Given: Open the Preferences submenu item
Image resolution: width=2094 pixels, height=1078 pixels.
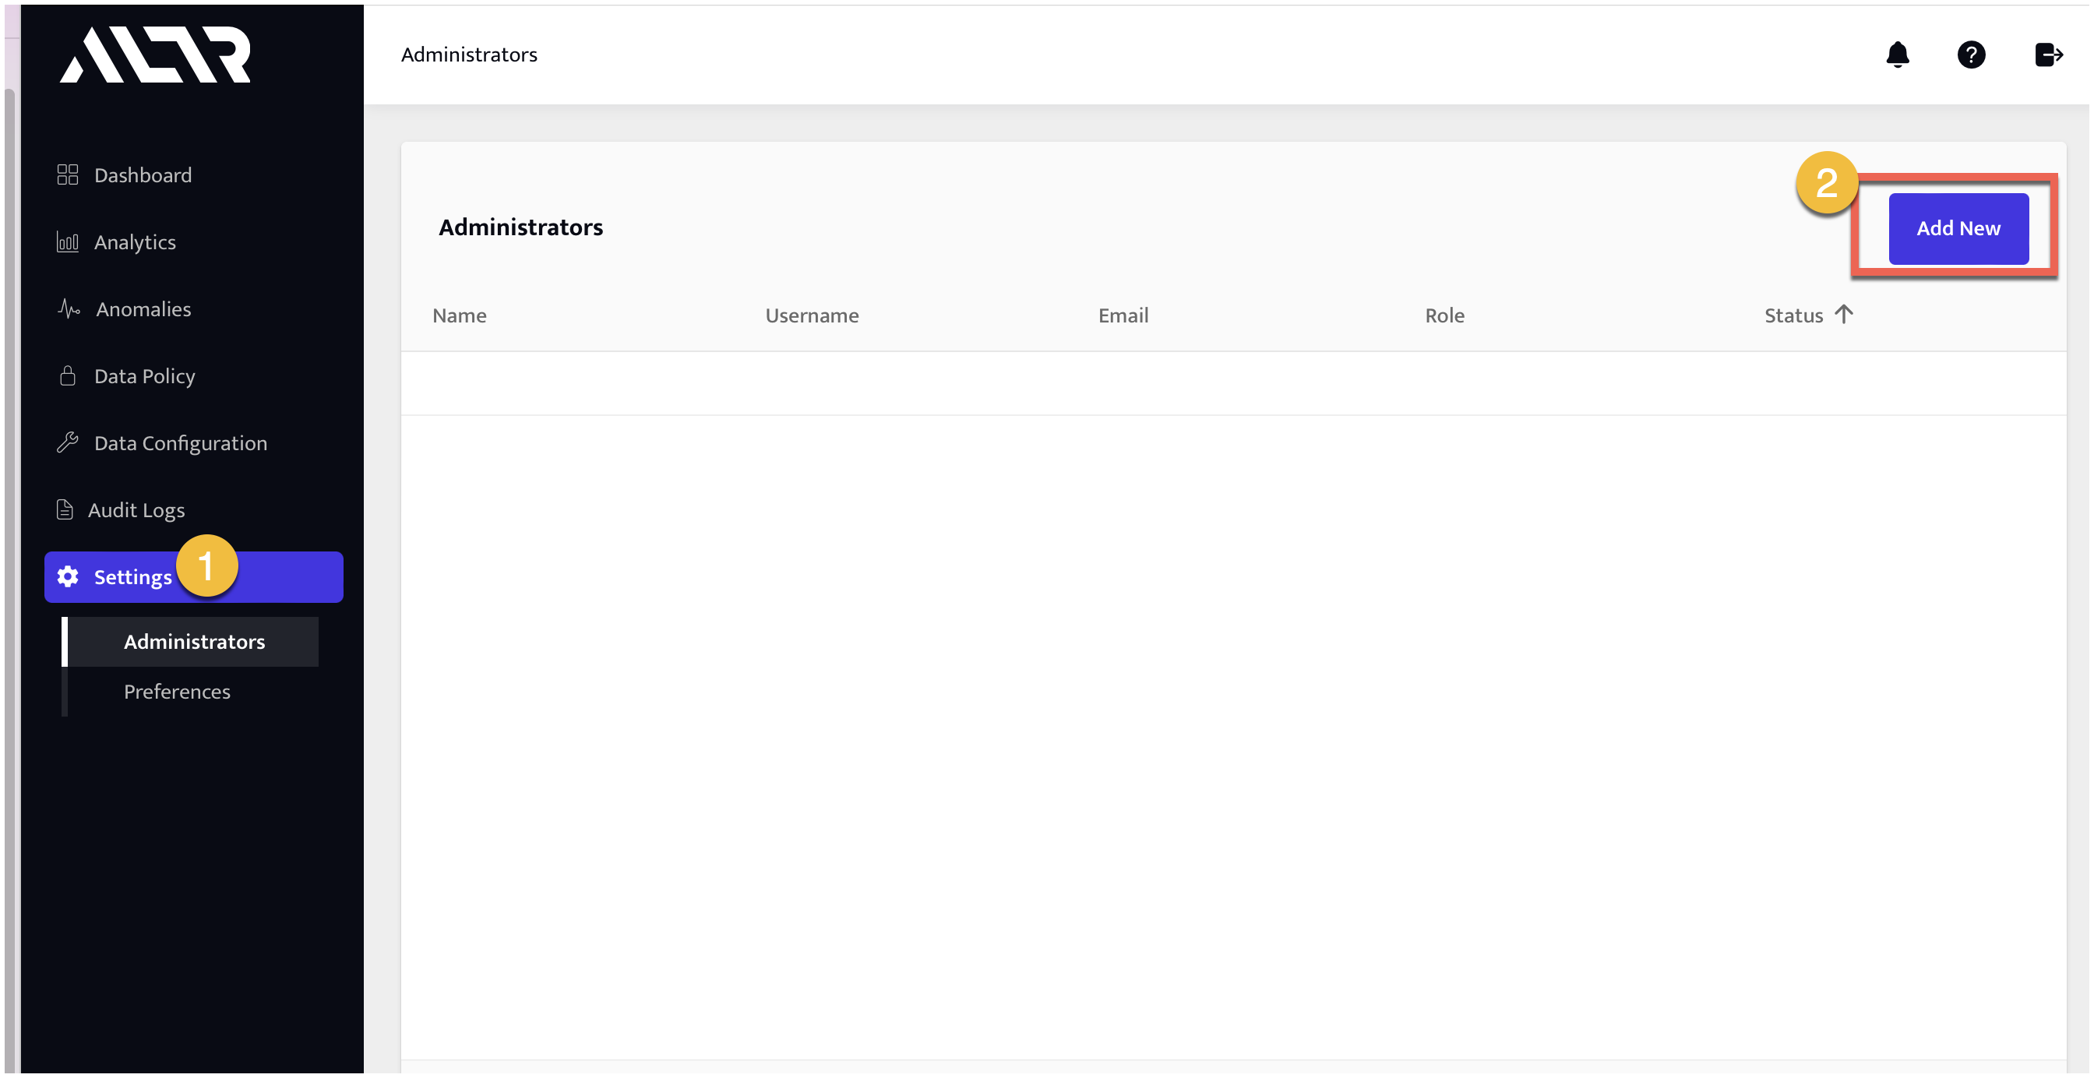Looking at the screenshot, I should (176, 691).
